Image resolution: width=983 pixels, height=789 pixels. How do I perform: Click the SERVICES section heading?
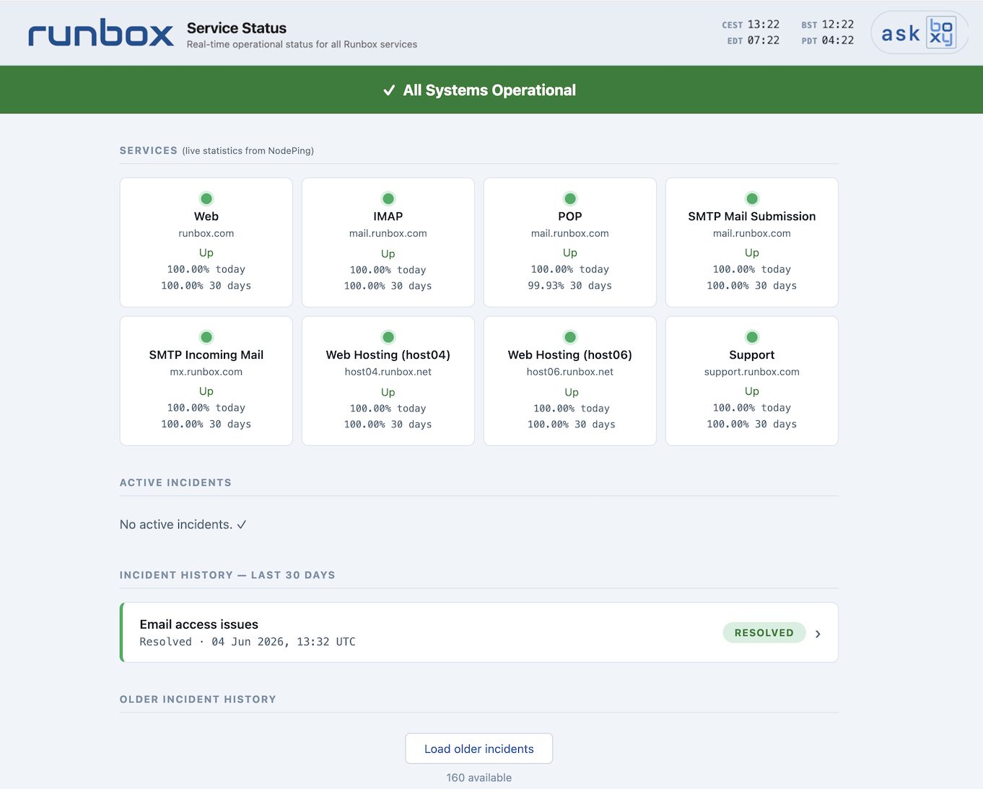149,151
